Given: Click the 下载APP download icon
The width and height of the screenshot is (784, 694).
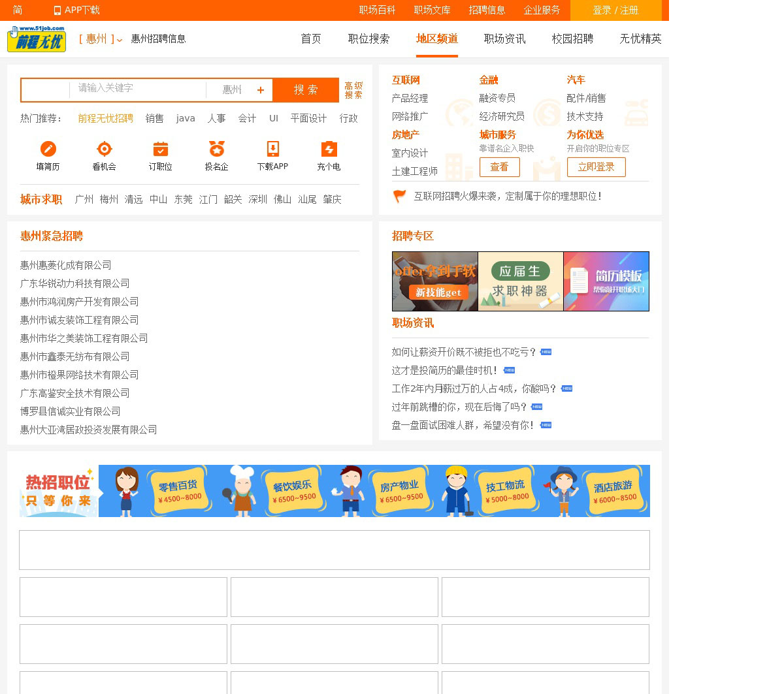Looking at the screenshot, I should tap(272, 149).
